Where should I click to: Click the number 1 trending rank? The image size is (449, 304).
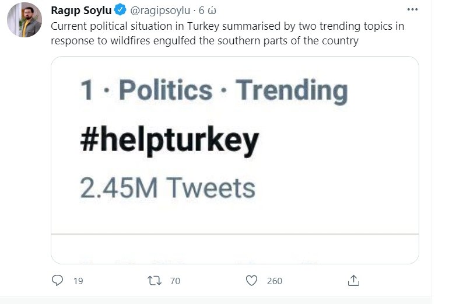coord(86,90)
